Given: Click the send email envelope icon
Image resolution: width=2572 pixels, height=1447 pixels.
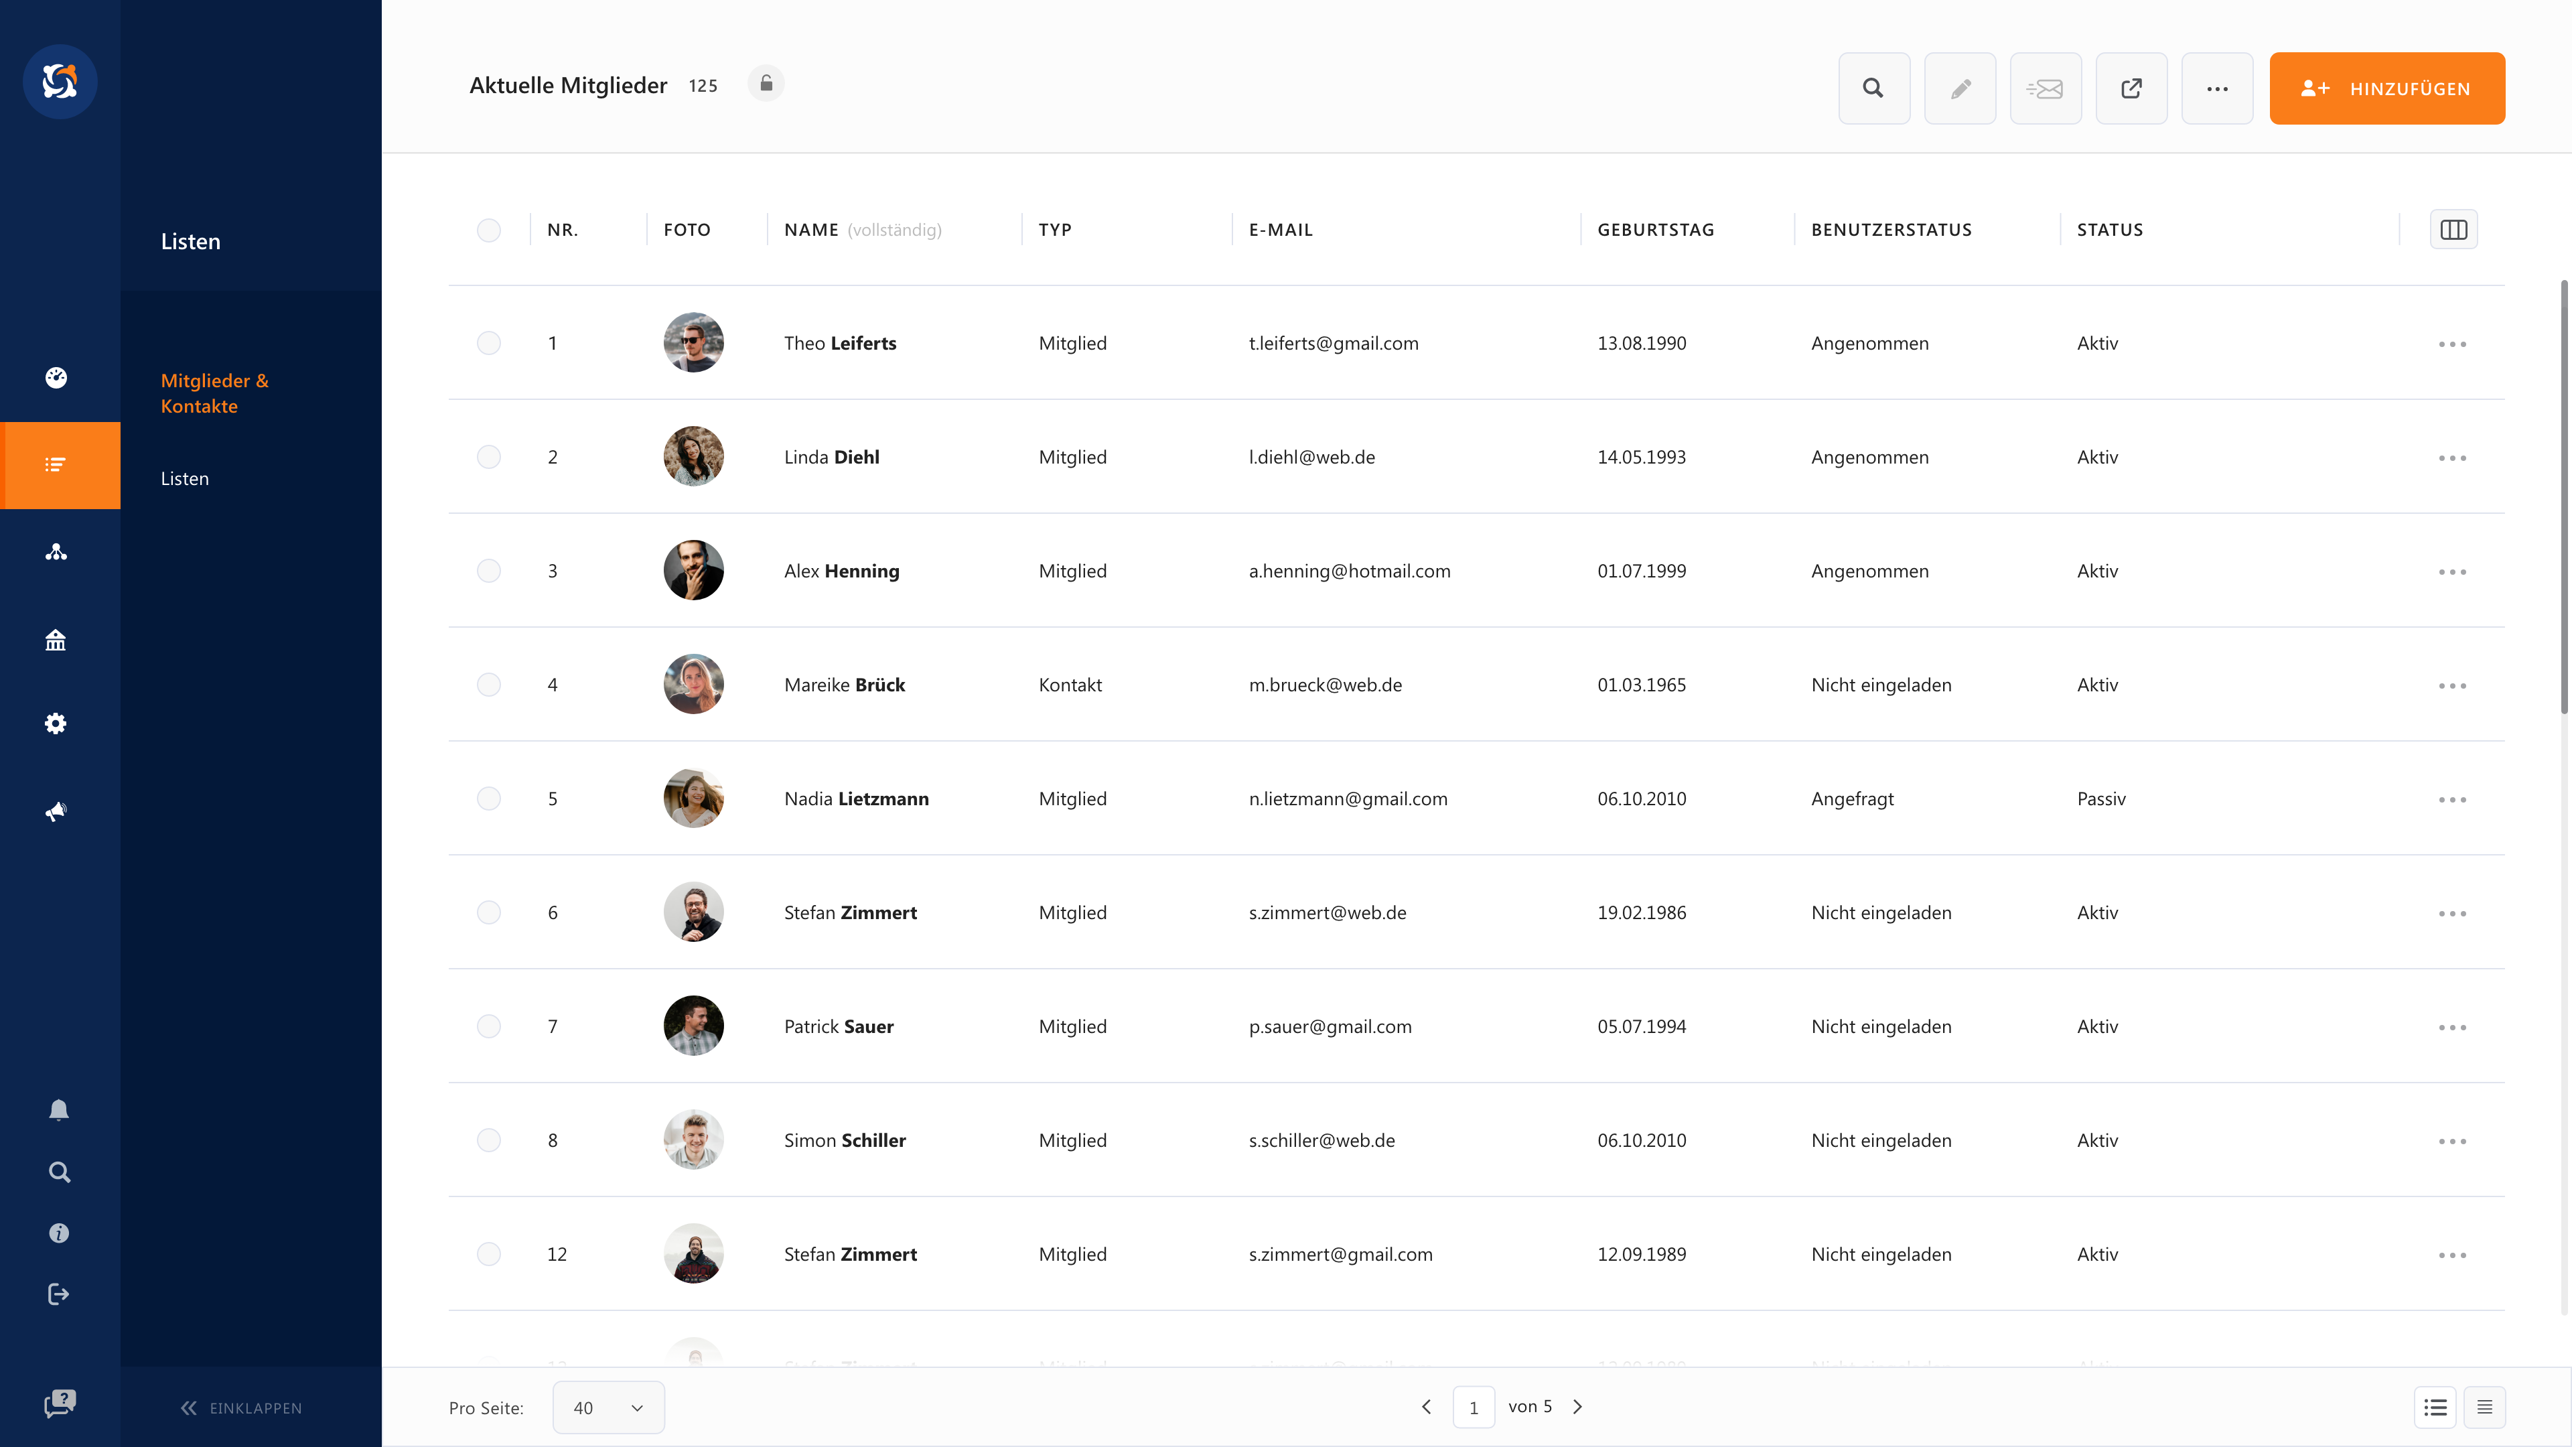Looking at the screenshot, I should click(2045, 89).
